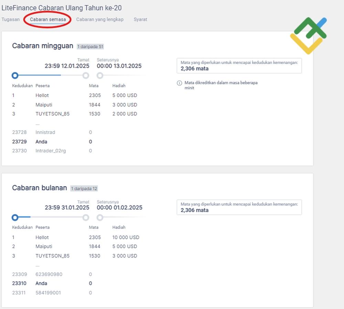This screenshot has width=344, height=309.
Task: Click your rank '23310' in monthly list
Action: pyautogui.click(x=19, y=283)
